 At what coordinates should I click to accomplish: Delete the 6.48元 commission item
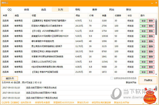click(x=151, y=57)
